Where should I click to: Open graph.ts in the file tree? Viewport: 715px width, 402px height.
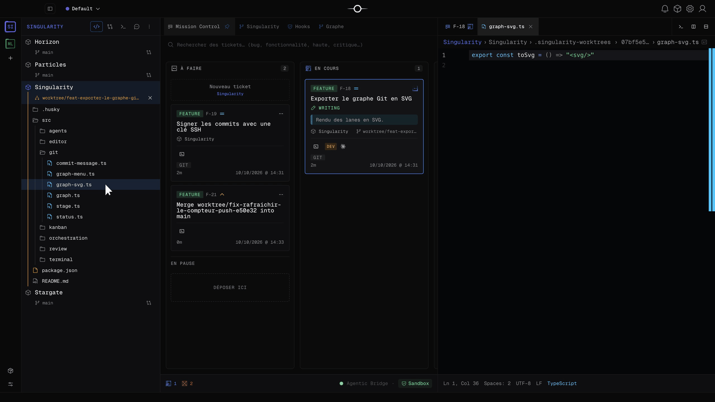(91, 195)
